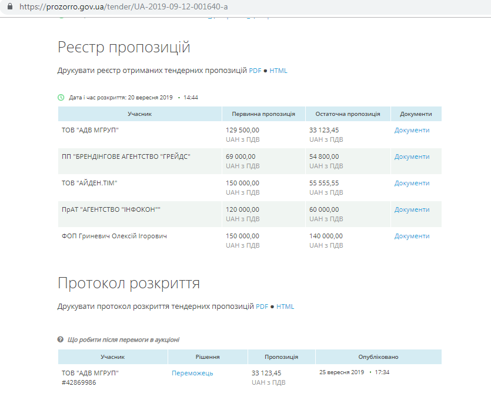Click the "Остаточна пропозиція" column header
Viewport: 491px width, 403px height.
coord(348,114)
